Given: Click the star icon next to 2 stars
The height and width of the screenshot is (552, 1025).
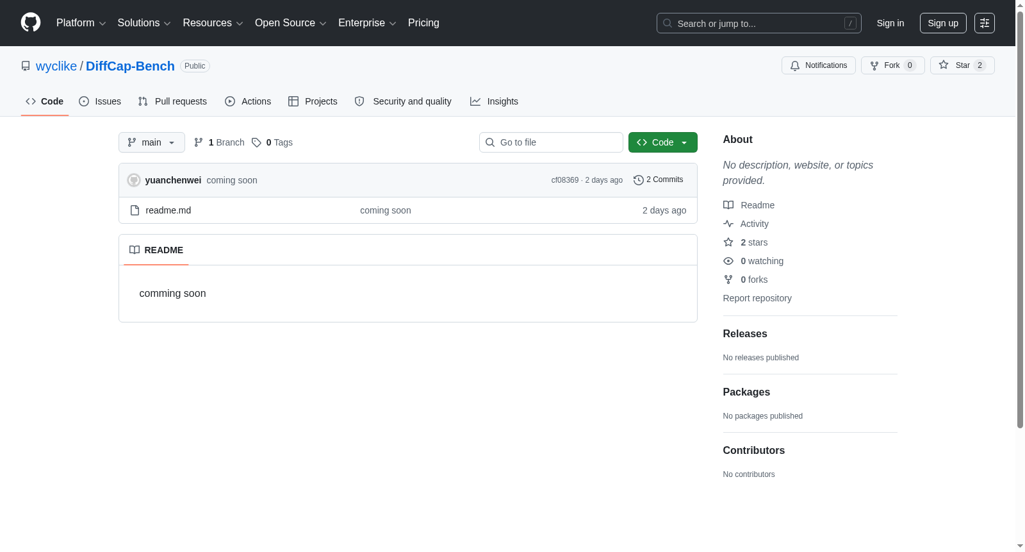Looking at the screenshot, I should (728, 242).
